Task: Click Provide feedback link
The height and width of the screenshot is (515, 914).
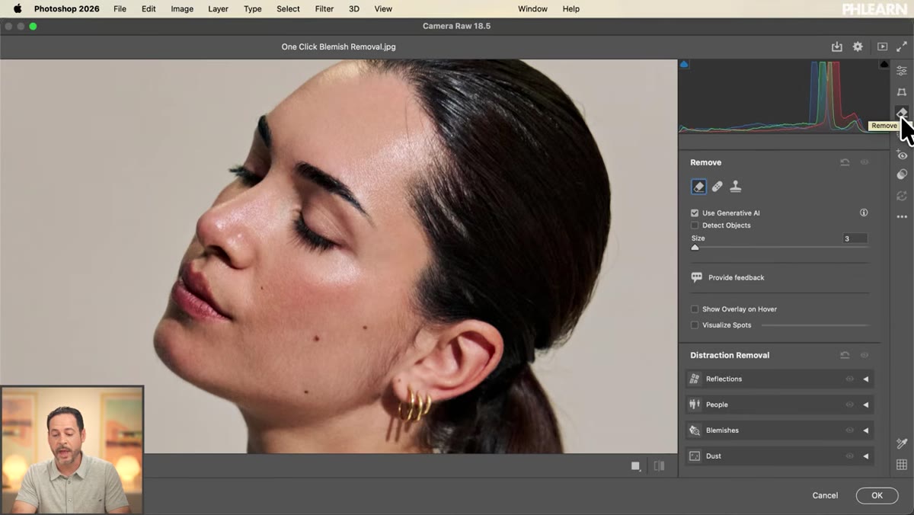Action: (x=736, y=277)
